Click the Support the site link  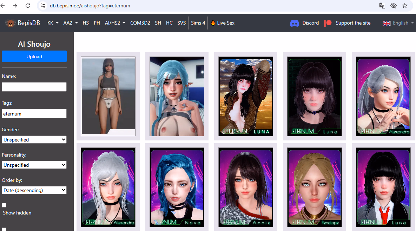(x=353, y=23)
